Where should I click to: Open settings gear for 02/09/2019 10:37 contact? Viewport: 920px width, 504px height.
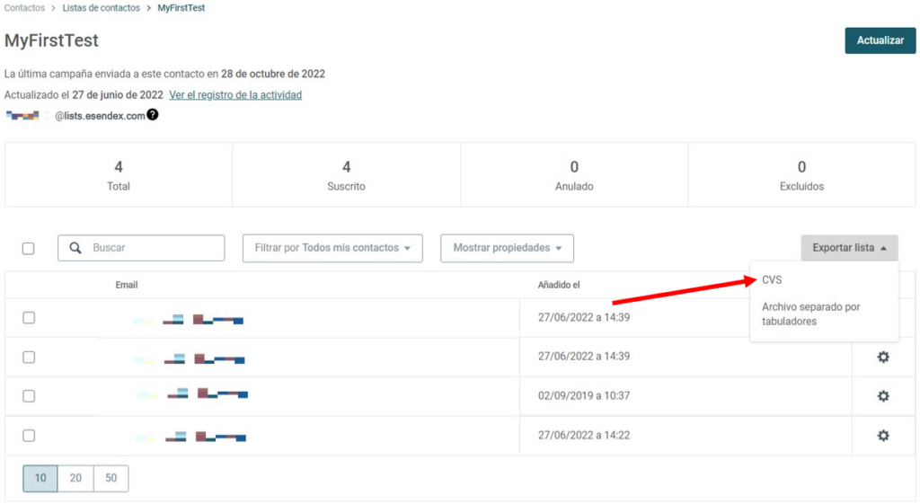click(x=882, y=396)
